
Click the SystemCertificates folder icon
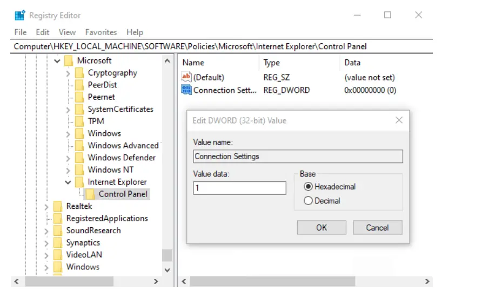pos(79,109)
